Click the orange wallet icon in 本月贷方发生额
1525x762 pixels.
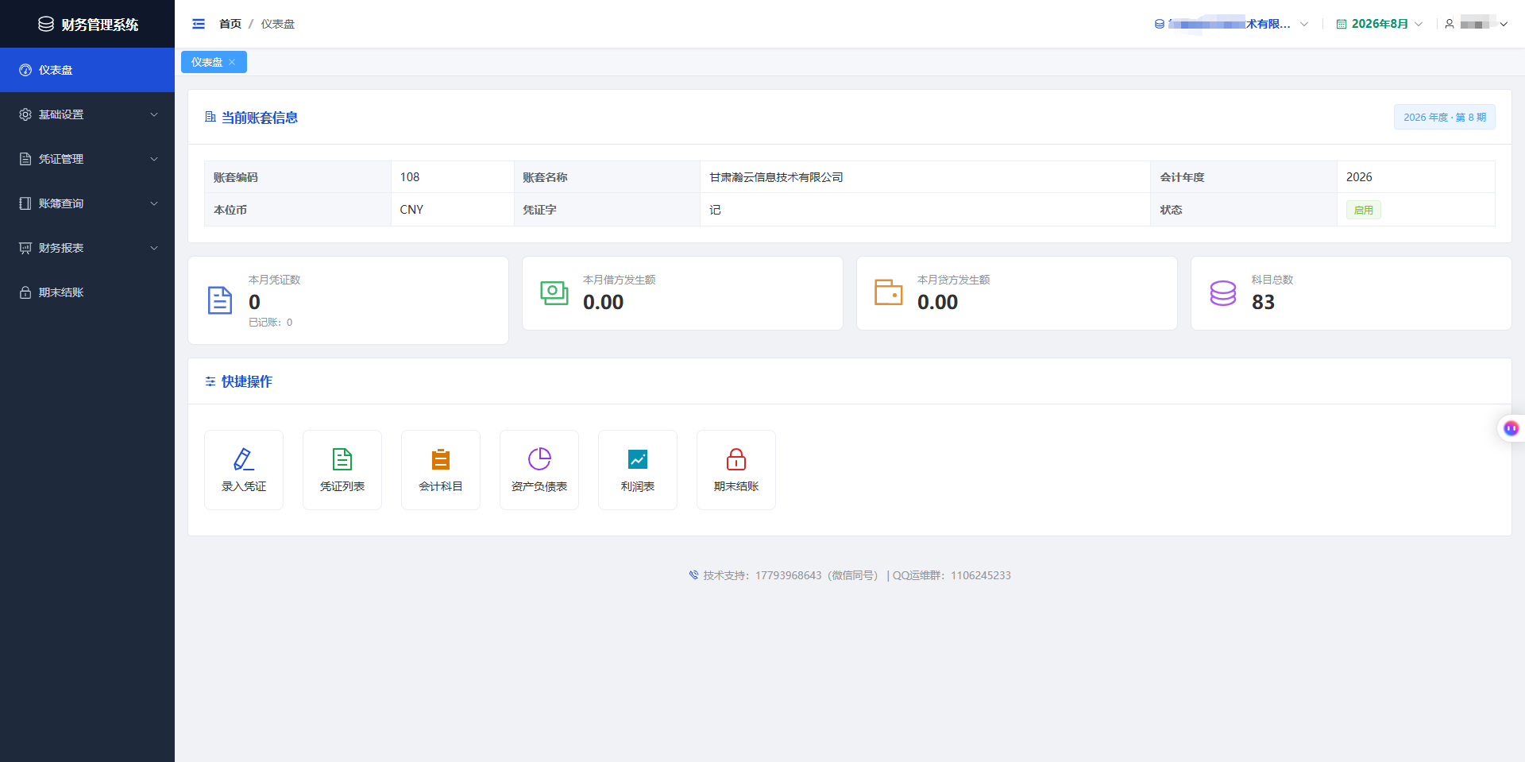pyautogui.click(x=889, y=292)
